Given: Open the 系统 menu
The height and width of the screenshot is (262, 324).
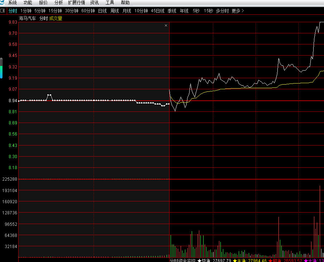Looking at the screenshot, I should 13,3.
